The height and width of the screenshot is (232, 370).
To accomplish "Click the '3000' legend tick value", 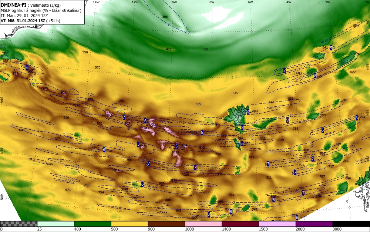I will click(337, 229).
